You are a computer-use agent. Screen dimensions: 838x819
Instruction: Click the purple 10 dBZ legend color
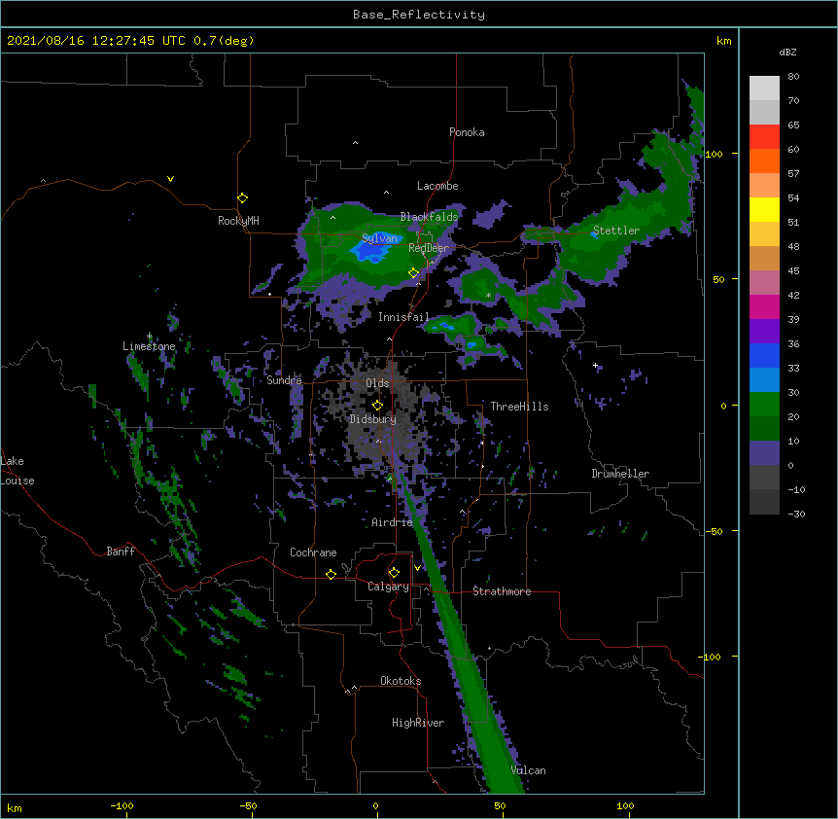click(764, 453)
